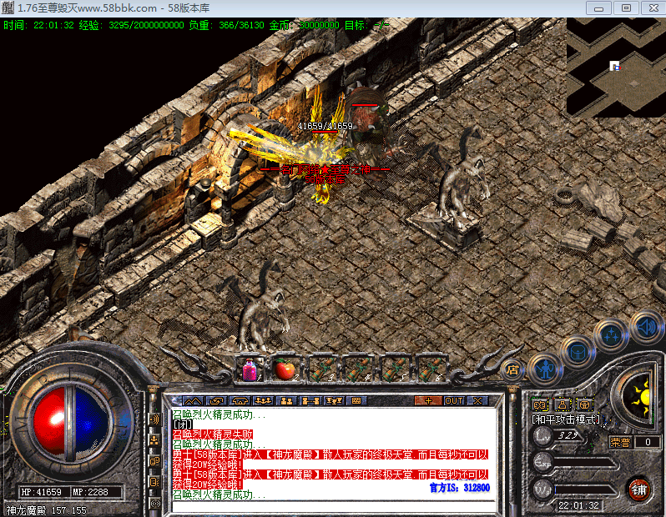Click the steering wheel icon above attack mode
This screenshot has width=666, height=517.
[585, 404]
